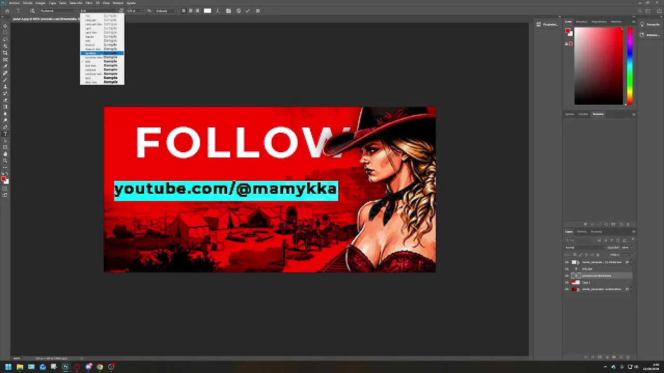Image resolution: width=664 pixels, height=373 pixels.
Task: Toggle lock transparent pixels
Action: (x=574, y=255)
